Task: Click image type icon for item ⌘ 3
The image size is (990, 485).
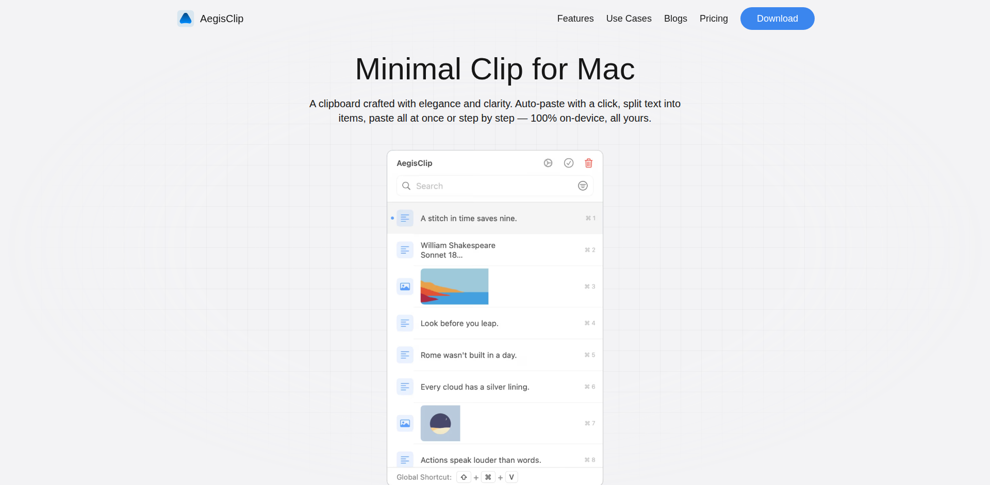Action: pyautogui.click(x=405, y=287)
